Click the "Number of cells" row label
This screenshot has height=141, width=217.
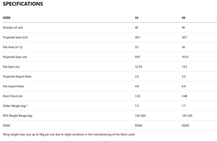(x=13, y=27)
